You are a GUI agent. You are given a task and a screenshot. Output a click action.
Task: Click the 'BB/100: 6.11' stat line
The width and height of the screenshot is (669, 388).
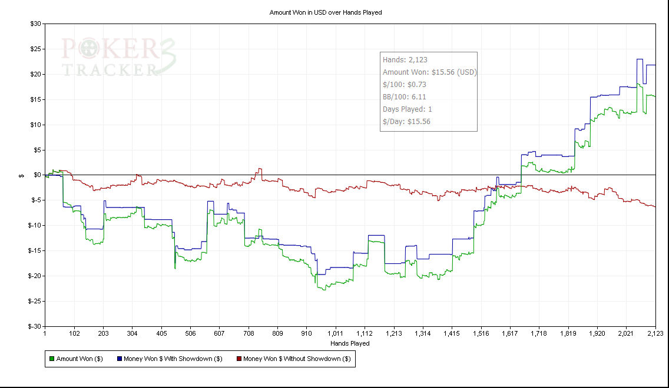[x=405, y=97]
